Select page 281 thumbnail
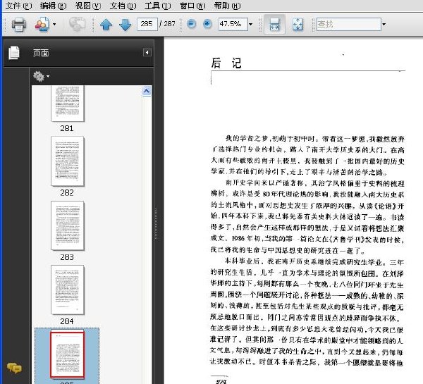Image resolution: width=423 pixels, height=384 pixels. (68, 104)
